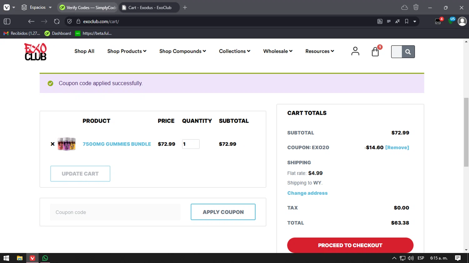Open Windows Start button
The image size is (469, 263).
(6, 258)
